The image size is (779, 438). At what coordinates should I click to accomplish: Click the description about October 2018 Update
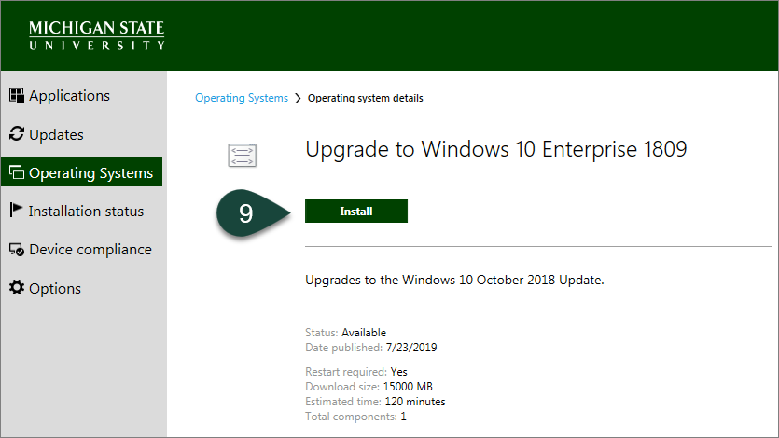(454, 280)
